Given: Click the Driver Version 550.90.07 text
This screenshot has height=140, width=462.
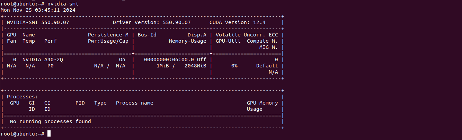Looking at the screenshot, I should pos(152,22).
